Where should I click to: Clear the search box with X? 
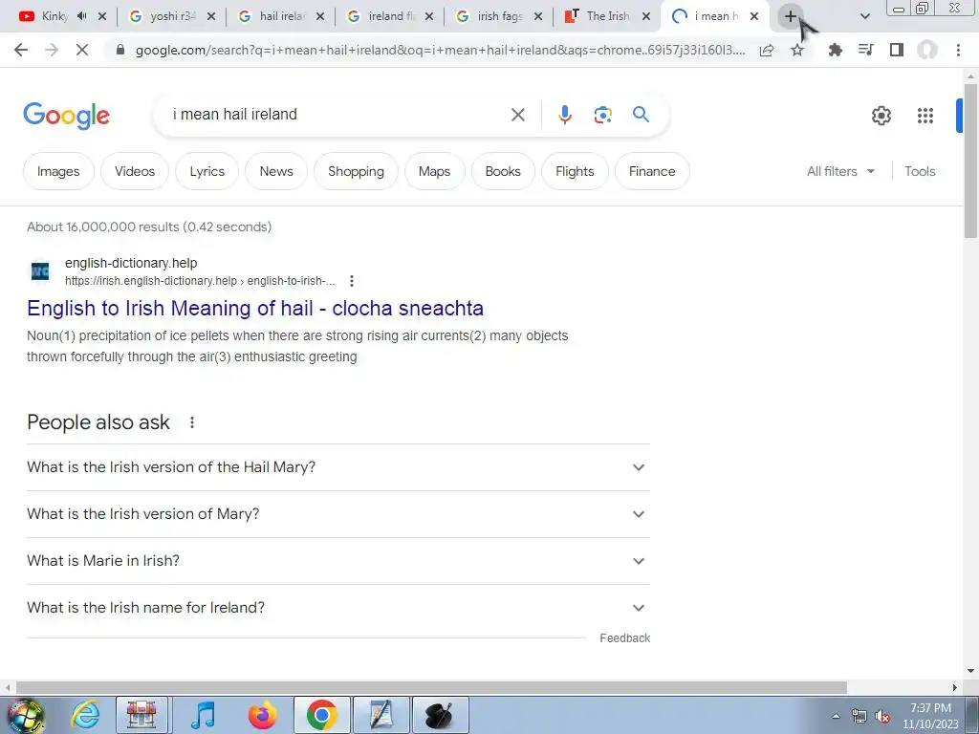coord(517,115)
